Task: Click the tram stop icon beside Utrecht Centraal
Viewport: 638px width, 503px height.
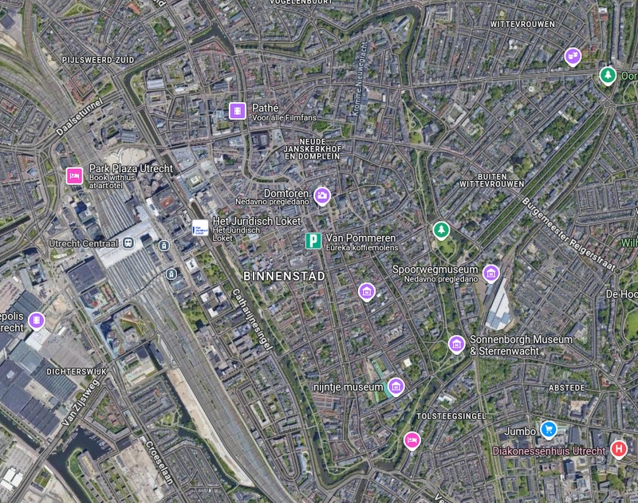Action: 164,246
